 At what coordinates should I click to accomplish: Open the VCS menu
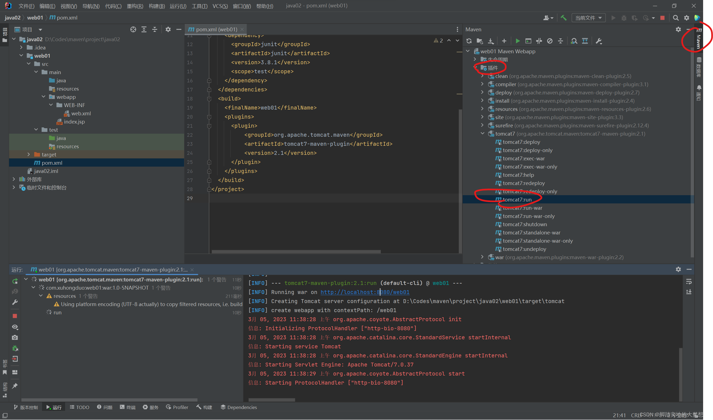click(220, 6)
